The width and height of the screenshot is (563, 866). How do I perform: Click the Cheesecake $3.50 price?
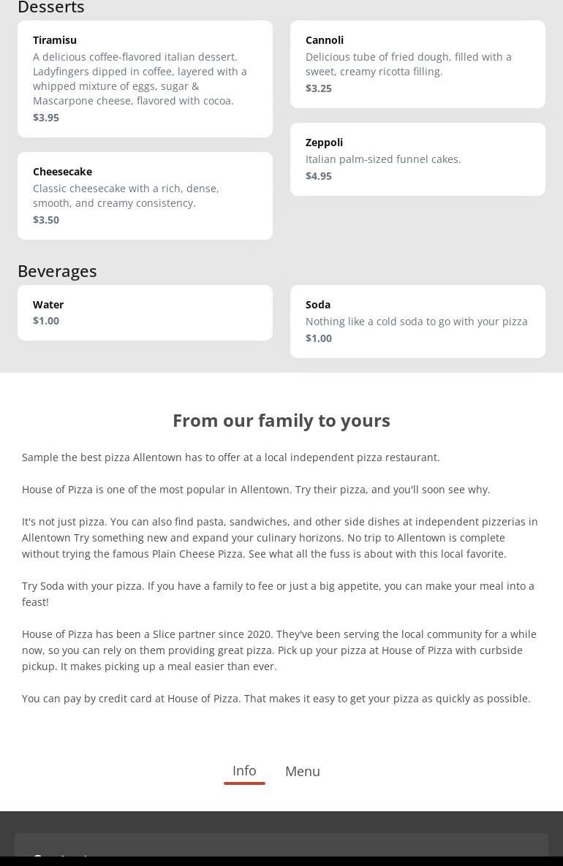tap(46, 220)
